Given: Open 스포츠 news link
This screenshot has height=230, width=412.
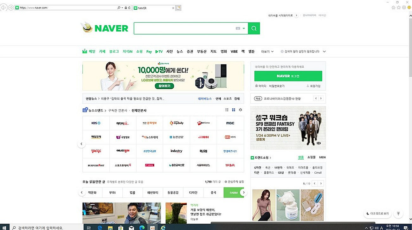Looking at the screenshot, I should click(x=227, y=99).
